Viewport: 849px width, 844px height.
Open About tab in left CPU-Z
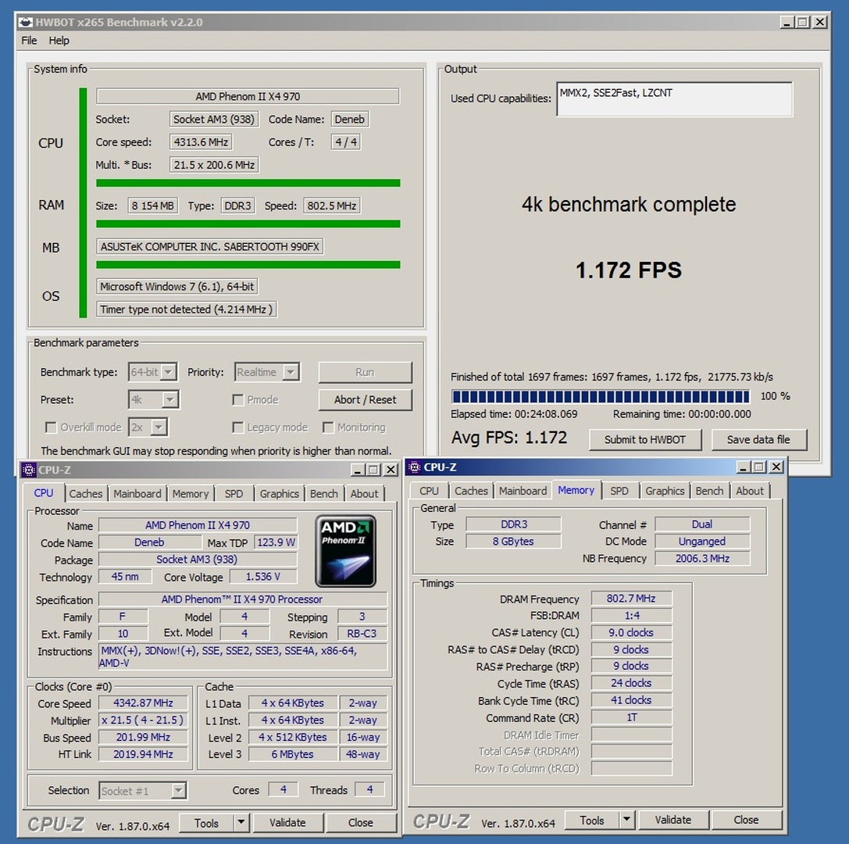pos(364,494)
